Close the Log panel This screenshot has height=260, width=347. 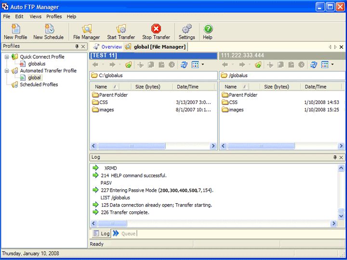tap(341, 157)
